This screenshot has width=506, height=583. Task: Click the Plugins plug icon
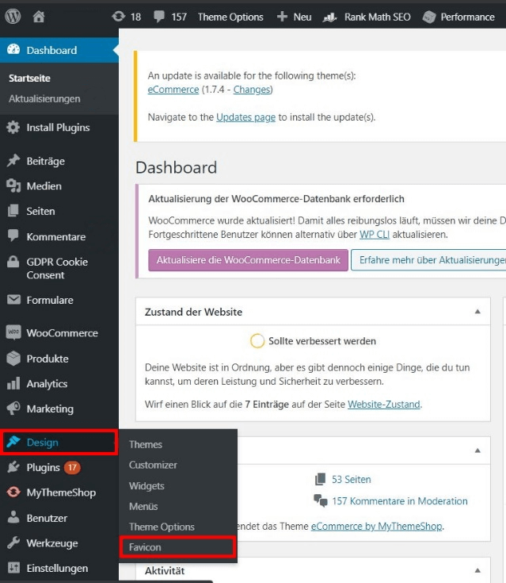[13, 467]
